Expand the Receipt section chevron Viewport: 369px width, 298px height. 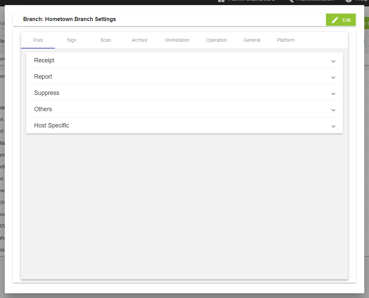333,61
